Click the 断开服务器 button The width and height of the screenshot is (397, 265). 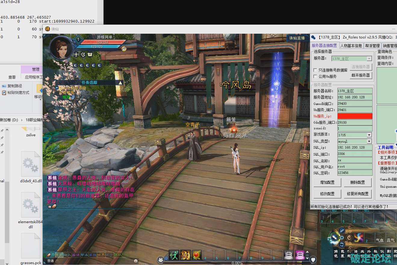coord(361,75)
